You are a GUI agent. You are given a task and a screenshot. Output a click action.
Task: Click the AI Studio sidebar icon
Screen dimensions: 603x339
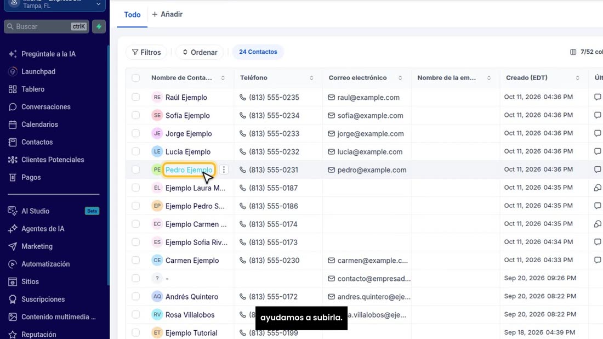13,211
